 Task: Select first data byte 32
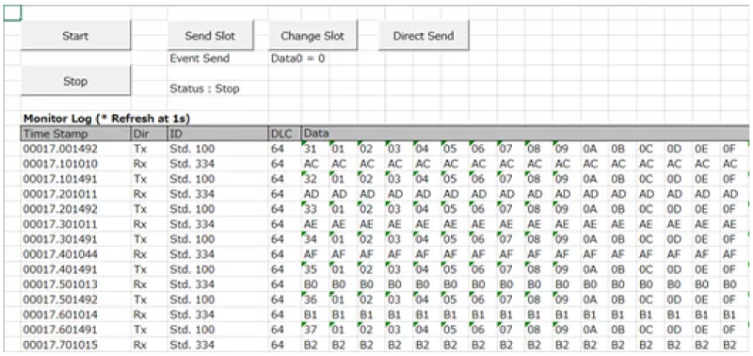(x=314, y=179)
